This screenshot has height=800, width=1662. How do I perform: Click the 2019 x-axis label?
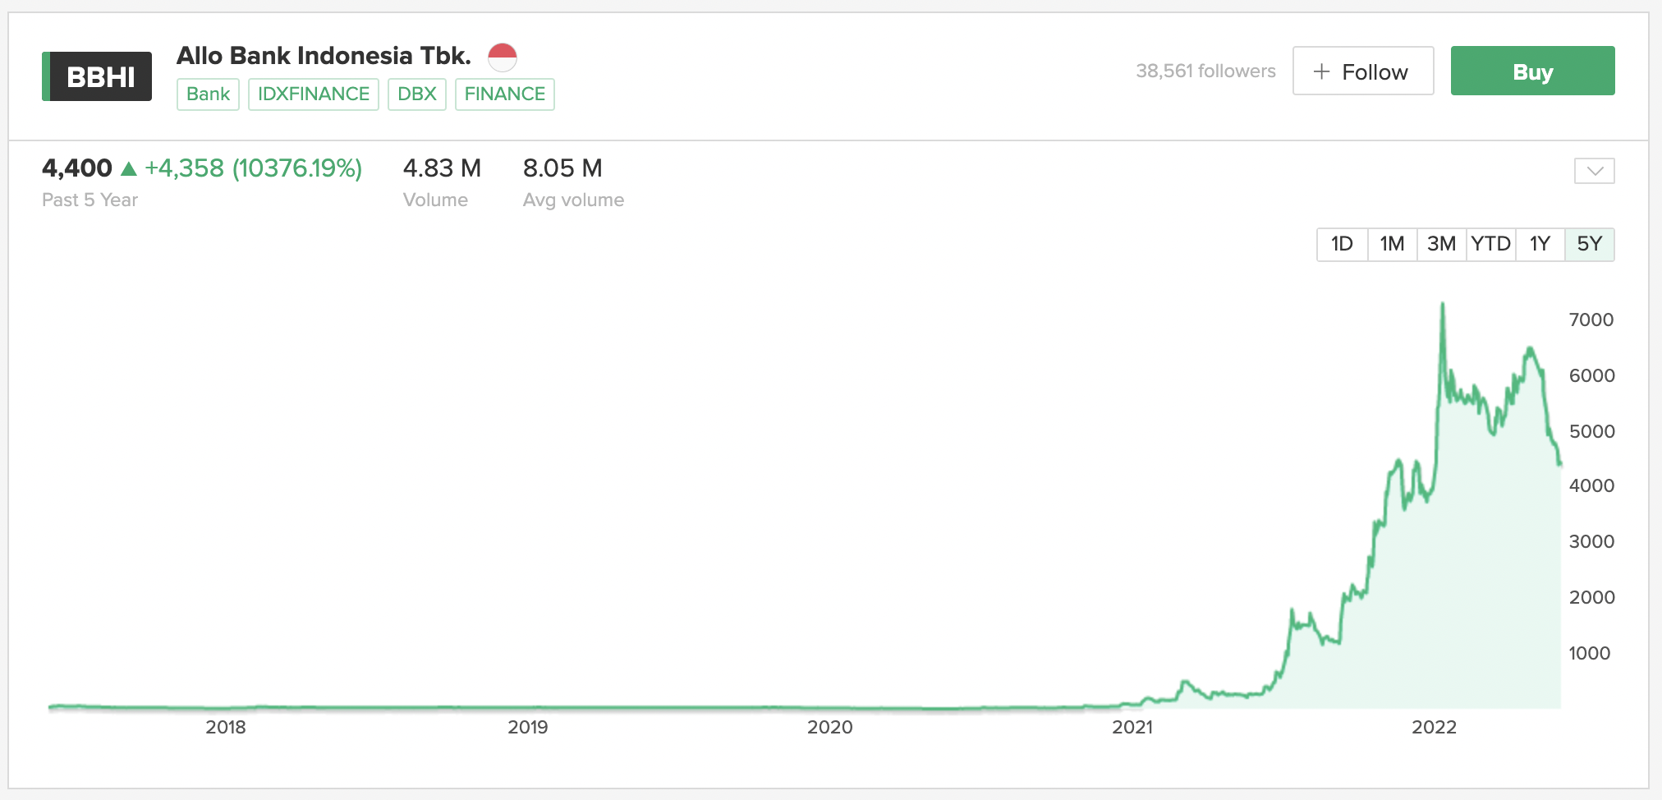(528, 727)
